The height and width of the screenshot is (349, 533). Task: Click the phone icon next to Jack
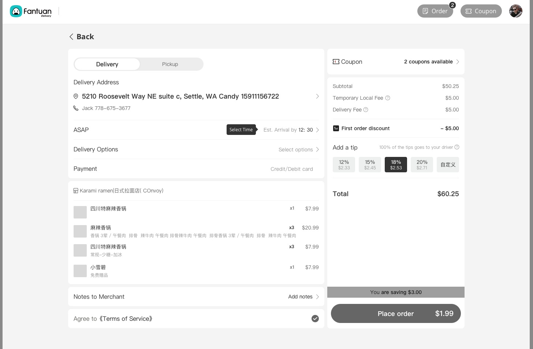click(76, 108)
